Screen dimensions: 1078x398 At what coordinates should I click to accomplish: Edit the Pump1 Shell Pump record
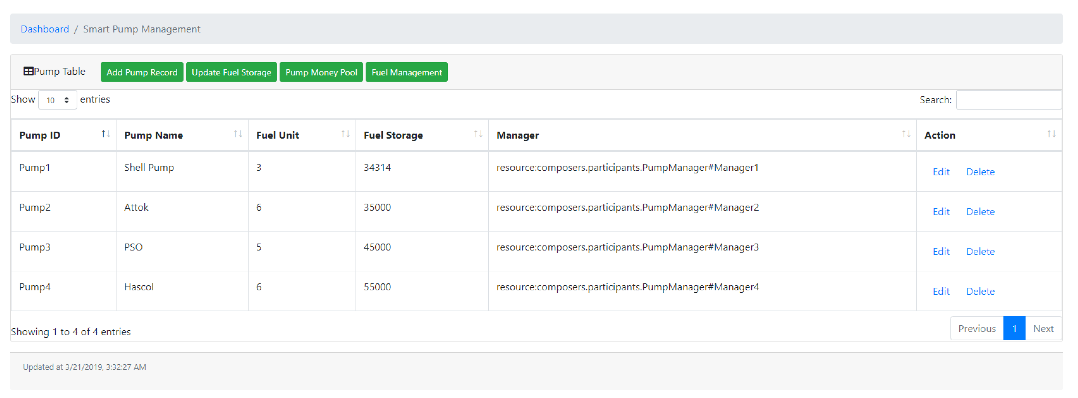[x=940, y=172]
